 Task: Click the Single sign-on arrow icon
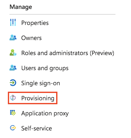tap(13, 83)
